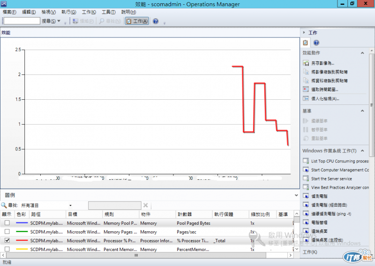
Task: Click the 偵測電腦 (經由路由) task icon
Action: point(306,205)
